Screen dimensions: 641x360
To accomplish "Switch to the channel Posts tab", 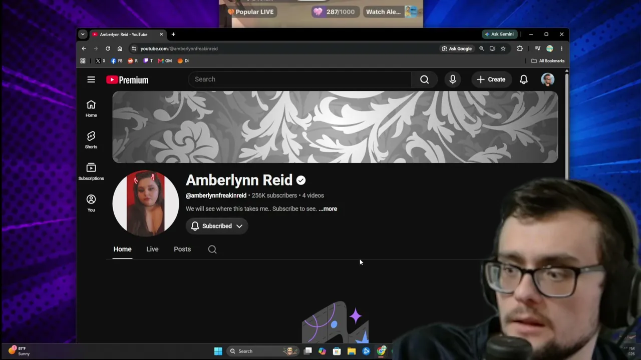I will 182,249.
